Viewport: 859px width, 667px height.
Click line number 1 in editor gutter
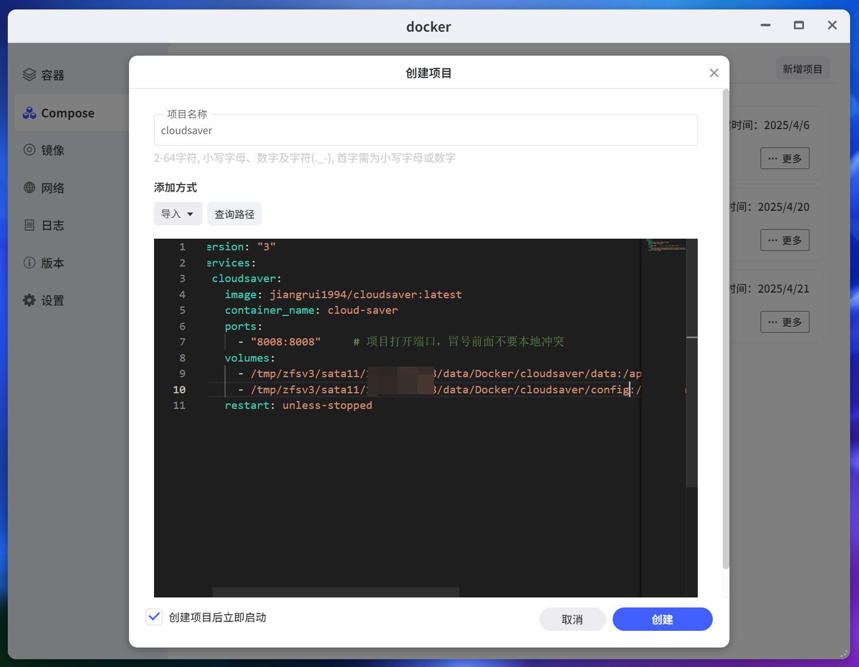point(182,246)
